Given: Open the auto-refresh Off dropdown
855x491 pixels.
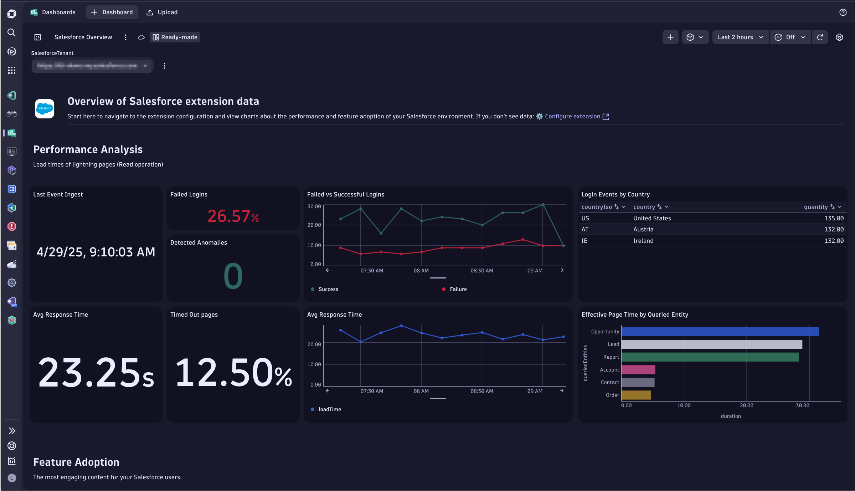Looking at the screenshot, I should 790,37.
